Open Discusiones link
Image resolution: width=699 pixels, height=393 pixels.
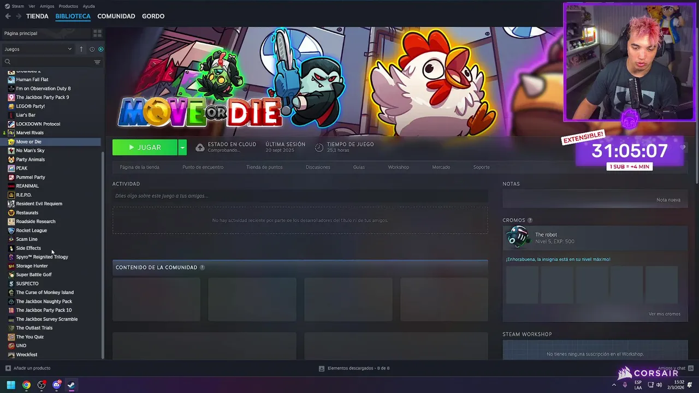(x=318, y=167)
